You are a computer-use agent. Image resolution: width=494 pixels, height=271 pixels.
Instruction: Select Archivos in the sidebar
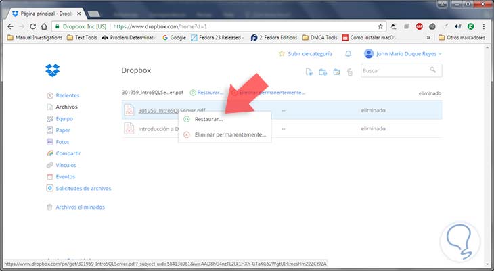pos(66,107)
